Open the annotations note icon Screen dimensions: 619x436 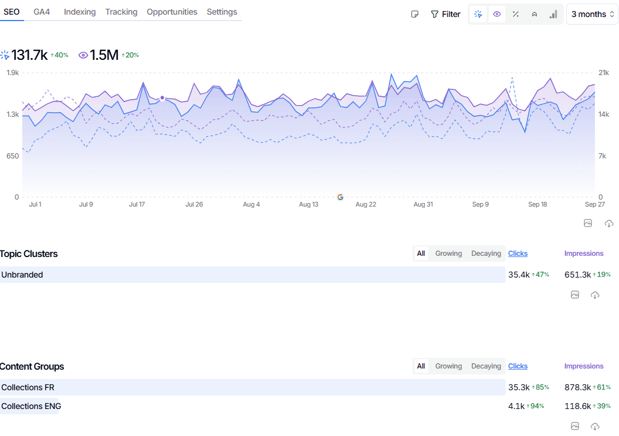[x=414, y=14]
